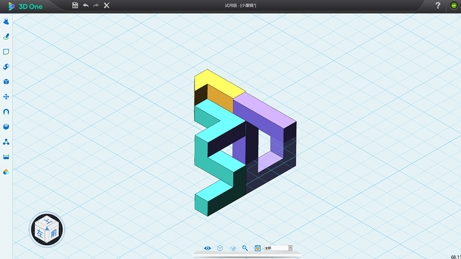
Task: Open the basic primitives tool
Action: (6, 22)
